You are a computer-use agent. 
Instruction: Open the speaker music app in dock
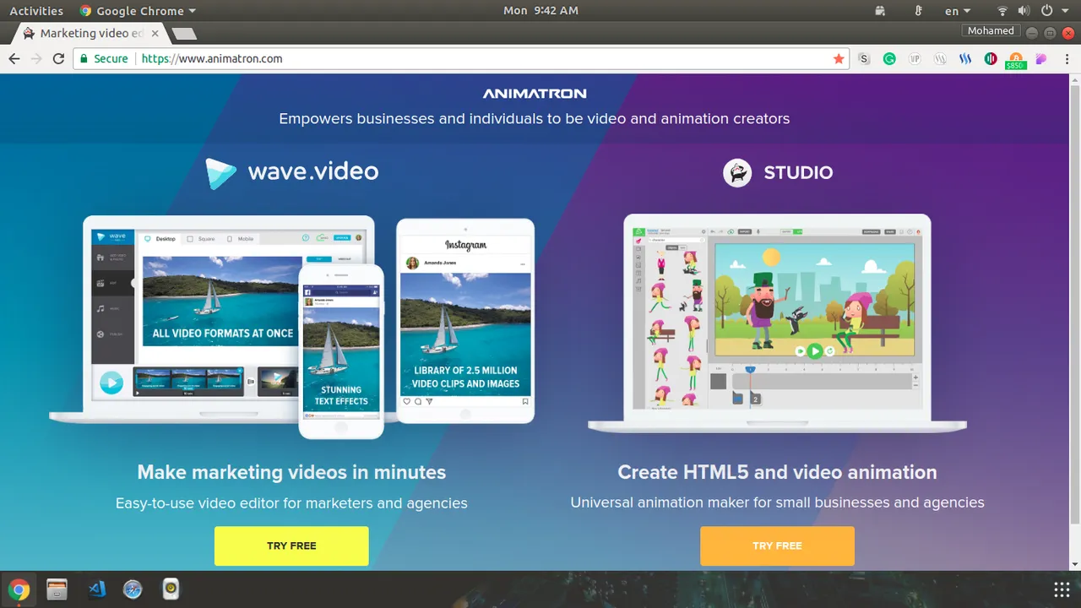171,589
